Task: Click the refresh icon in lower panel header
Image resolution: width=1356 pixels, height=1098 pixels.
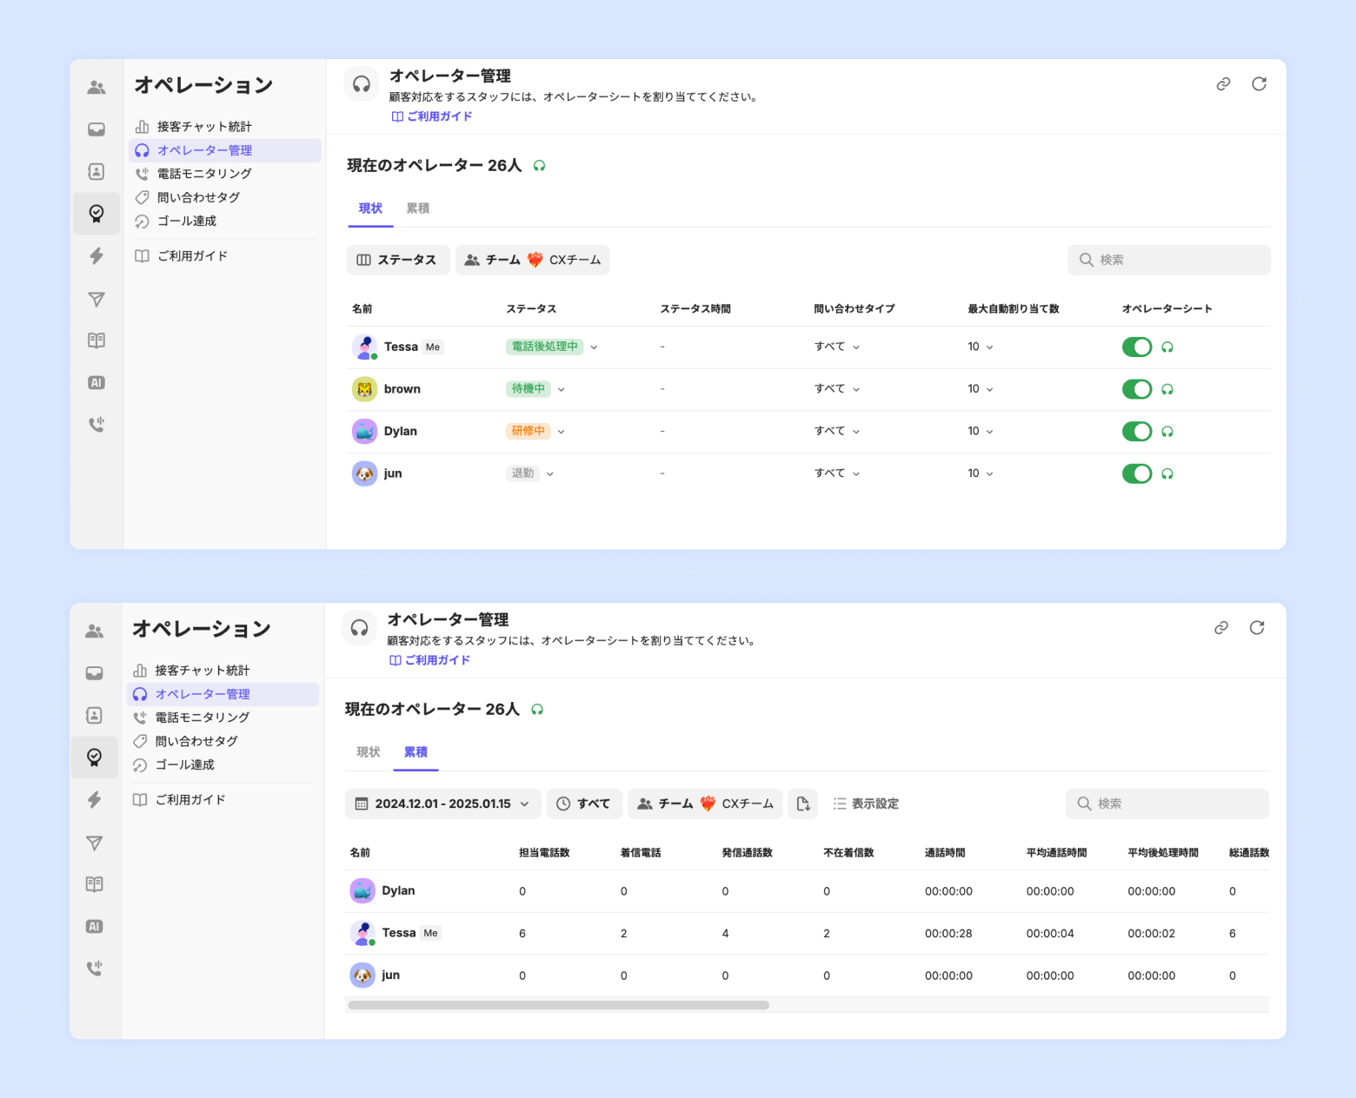Action: (1257, 628)
